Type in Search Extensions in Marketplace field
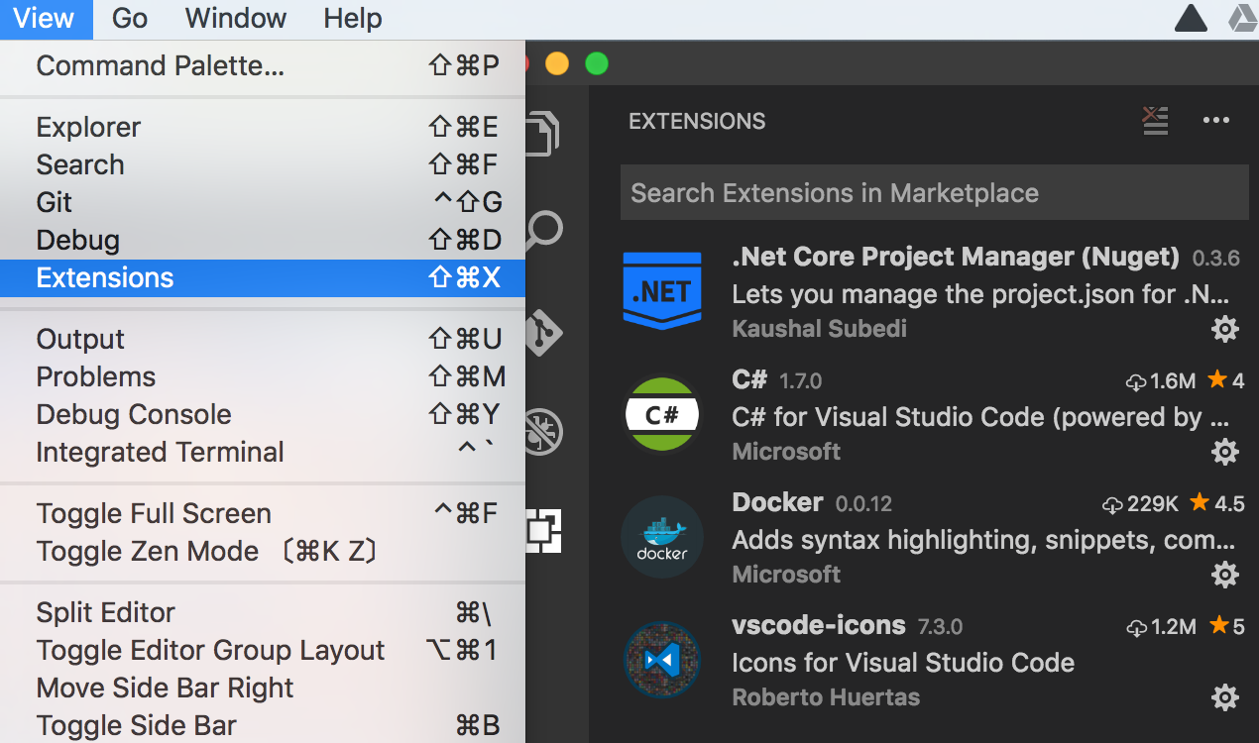The height and width of the screenshot is (743, 1259). pos(934,192)
